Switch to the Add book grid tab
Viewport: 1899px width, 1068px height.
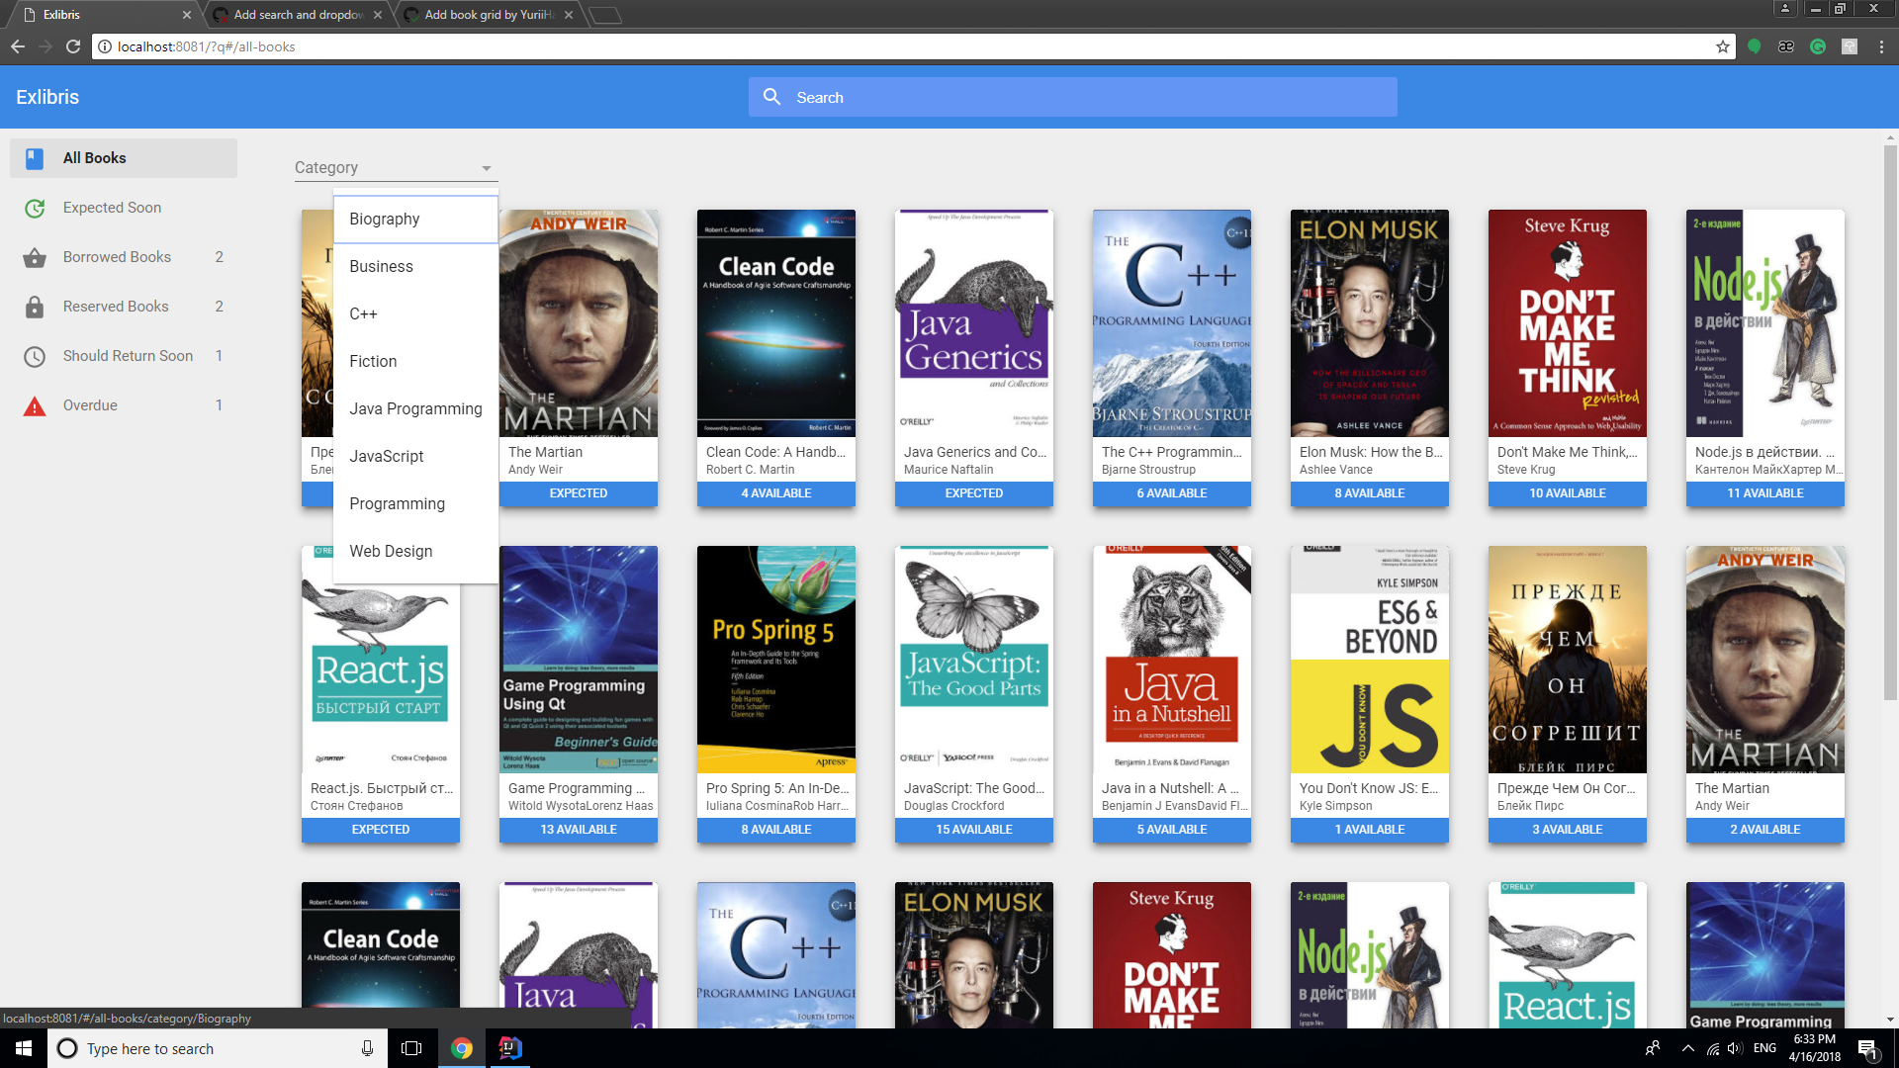click(489, 15)
